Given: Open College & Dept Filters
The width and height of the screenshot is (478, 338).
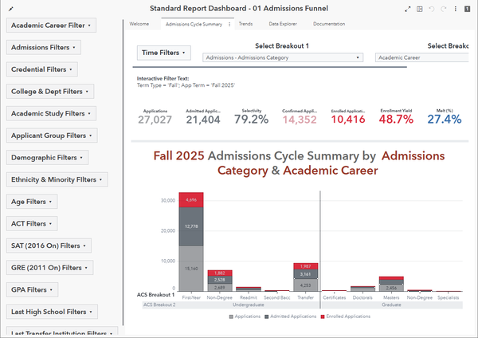Looking at the screenshot, I should coord(50,91).
